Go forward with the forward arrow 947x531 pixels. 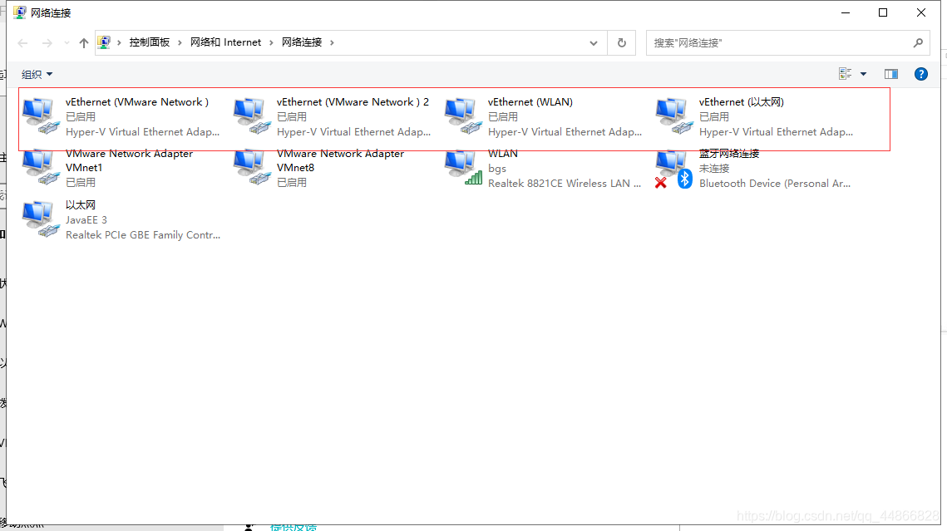[x=47, y=43]
